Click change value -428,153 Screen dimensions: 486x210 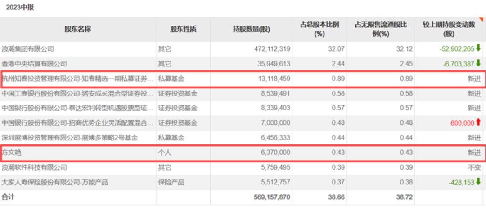coord(462,182)
